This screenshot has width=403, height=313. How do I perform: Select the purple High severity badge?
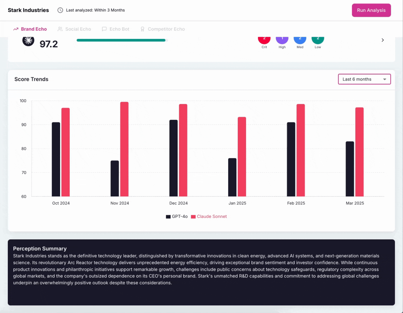(282, 41)
